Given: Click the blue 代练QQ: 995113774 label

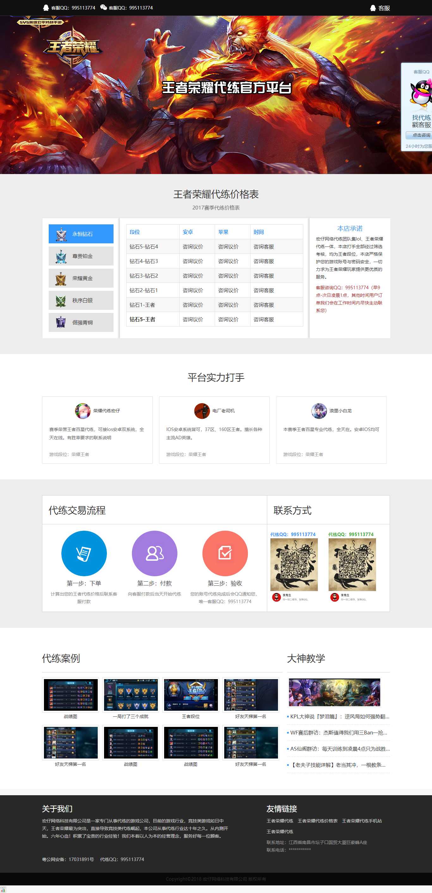Looking at the screenshot, I should pos(293,534).
